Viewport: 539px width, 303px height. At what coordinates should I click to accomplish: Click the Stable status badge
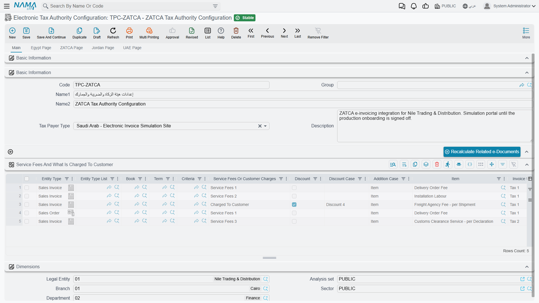[x=245, y=18]
